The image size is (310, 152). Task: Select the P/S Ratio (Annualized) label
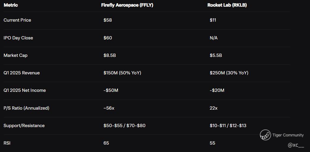[x=26, y=108]
